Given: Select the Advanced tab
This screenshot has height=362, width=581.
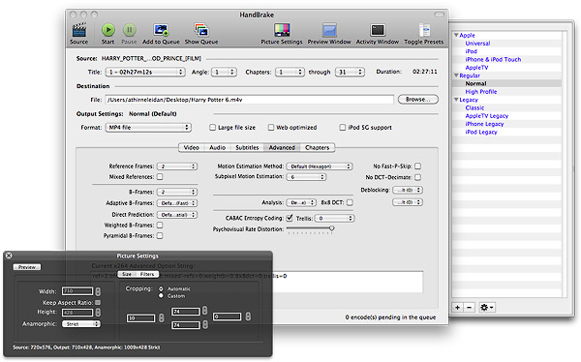Looking at the screenshot, I should point(282,147).
